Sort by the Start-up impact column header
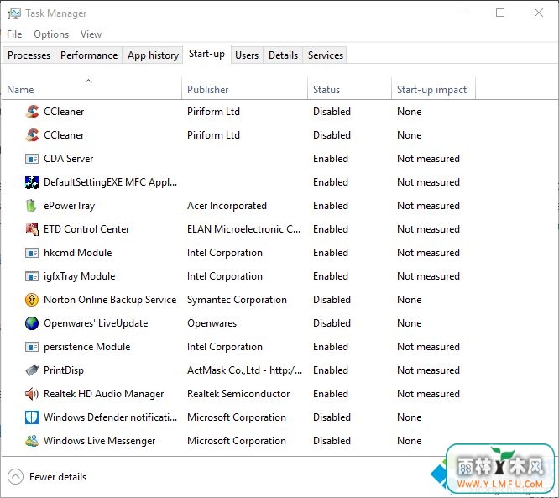Viewport: 559px width, 498px height. point(433,89)
